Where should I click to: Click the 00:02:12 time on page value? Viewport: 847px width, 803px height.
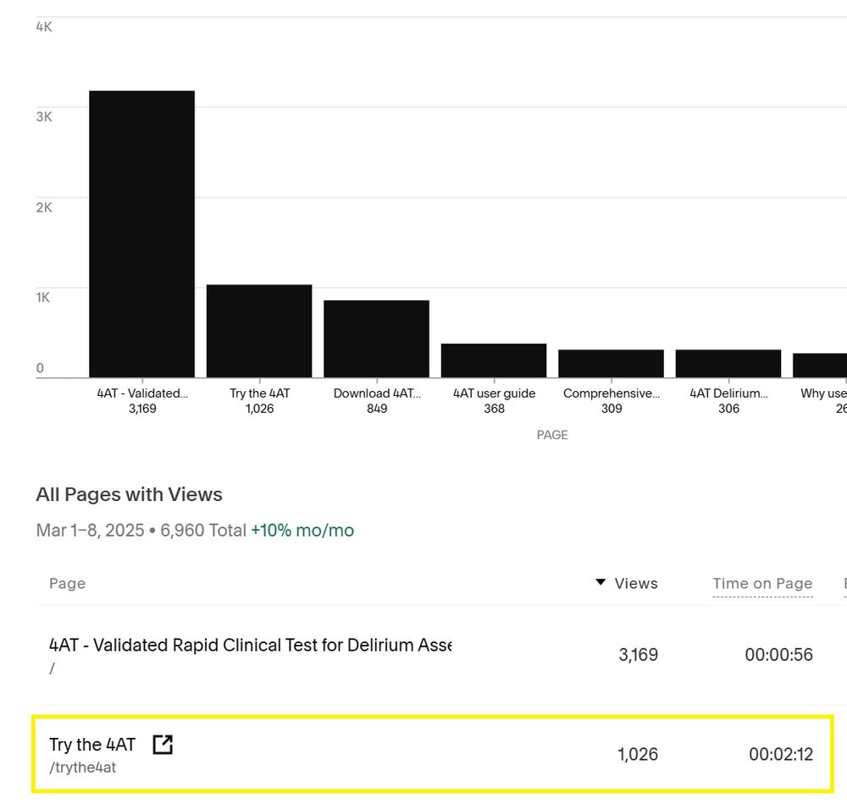pyautogui.click(x=781, y=754)
